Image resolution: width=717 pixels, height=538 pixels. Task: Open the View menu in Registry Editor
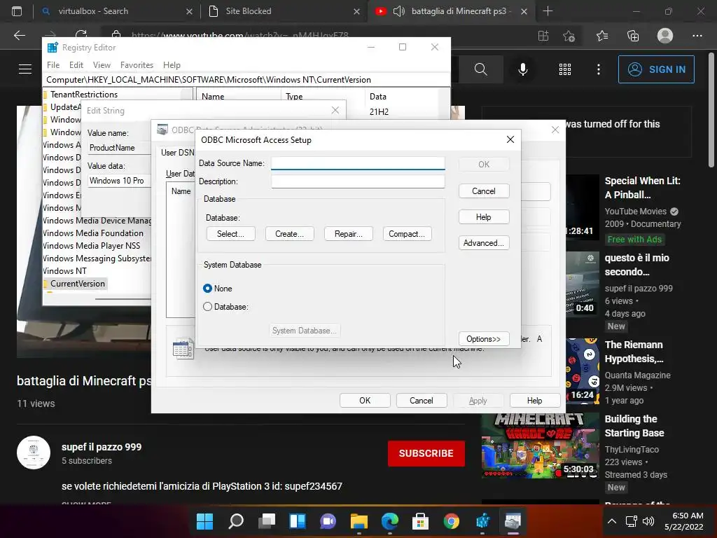pos(102,65)
